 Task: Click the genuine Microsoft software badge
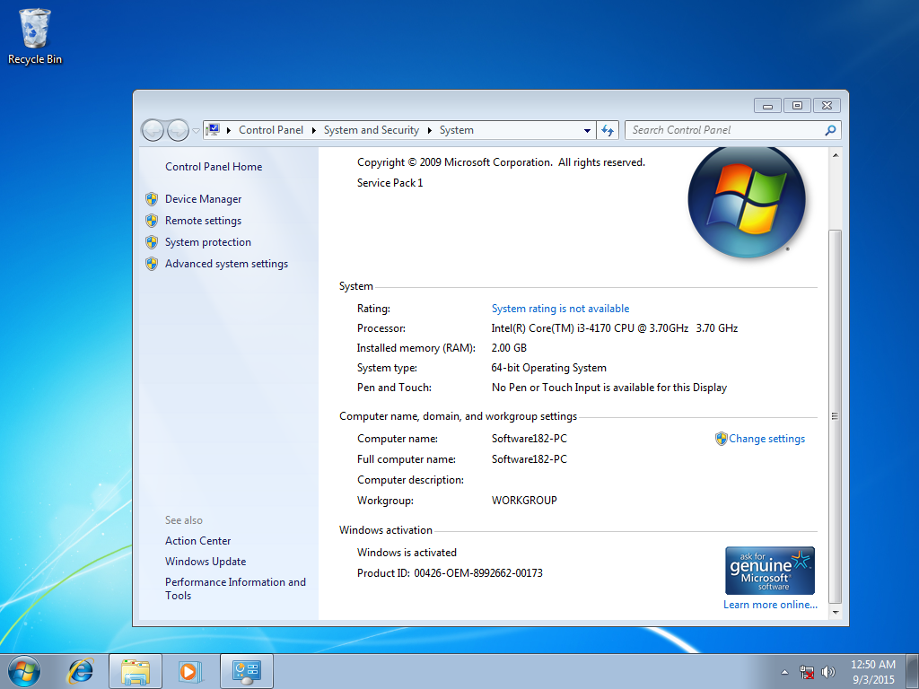(x=769, y=570)
